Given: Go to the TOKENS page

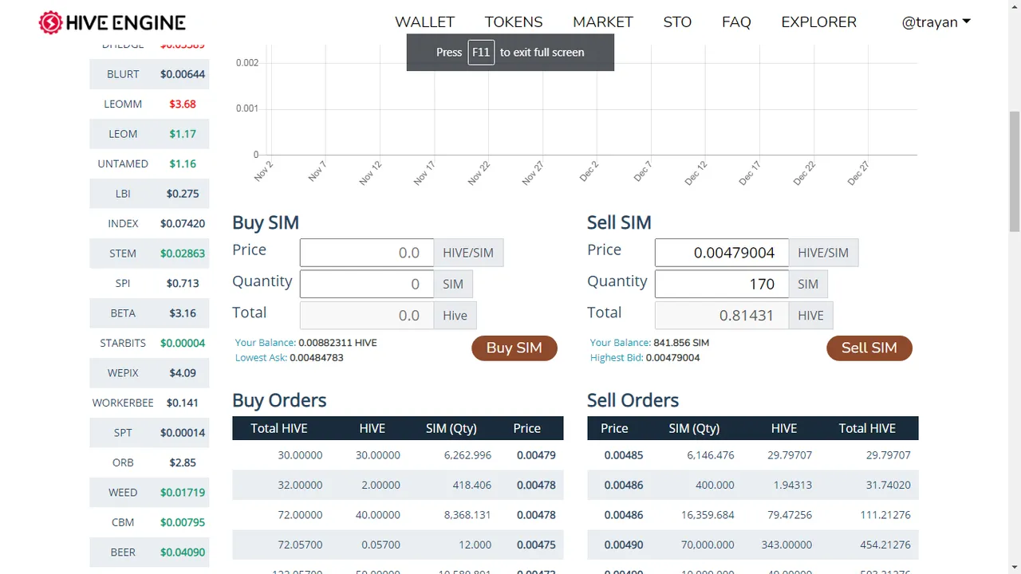Looking at the screenshot, I should (x=514, y=22).
